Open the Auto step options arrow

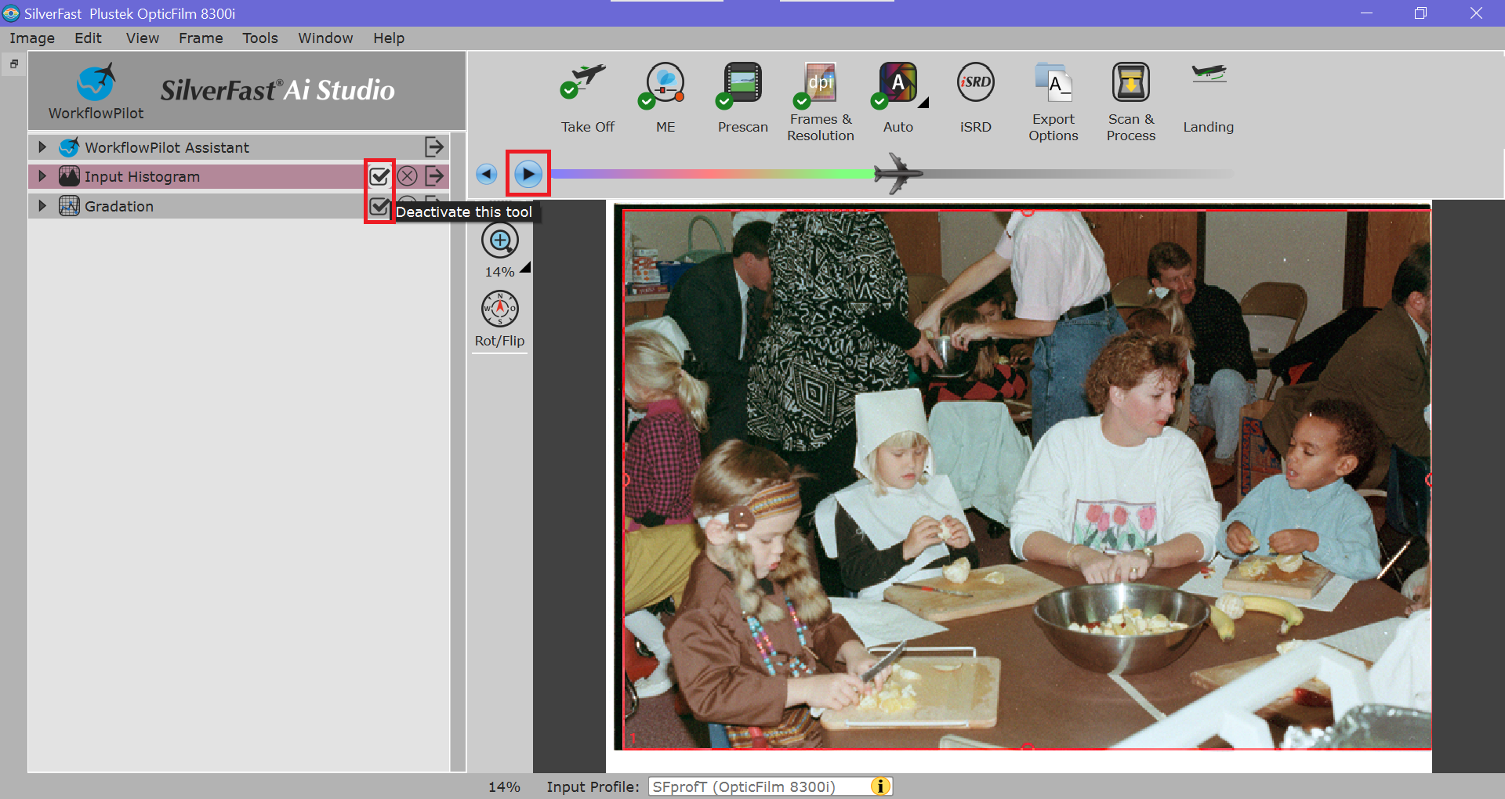(924, 103)
